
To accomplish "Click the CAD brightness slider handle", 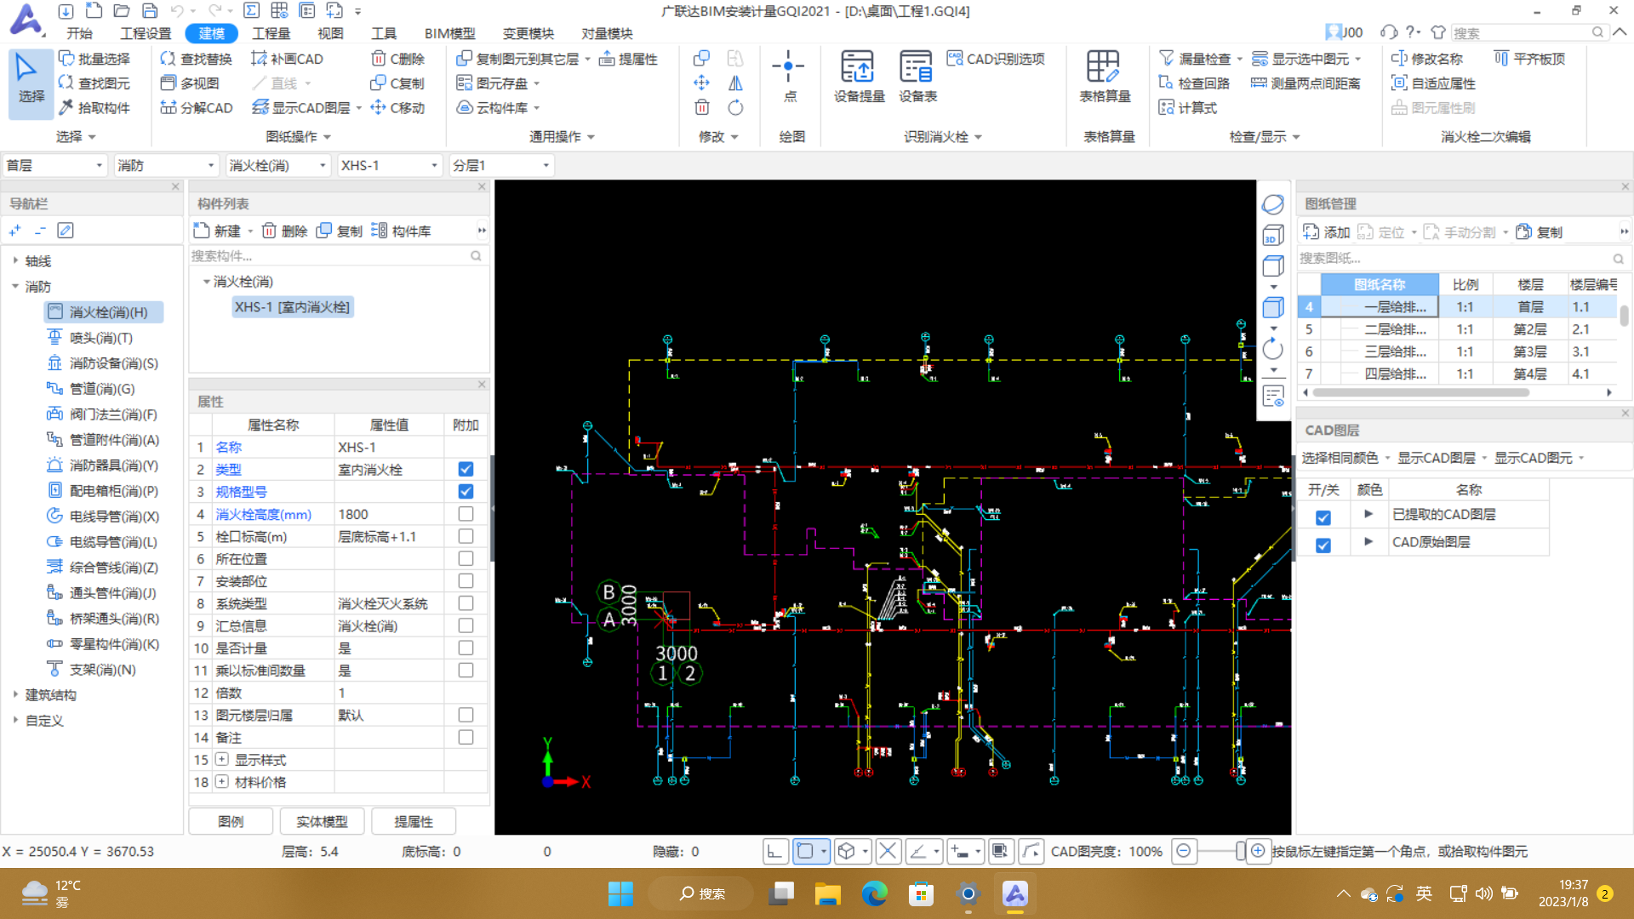I will [1240, 851].
